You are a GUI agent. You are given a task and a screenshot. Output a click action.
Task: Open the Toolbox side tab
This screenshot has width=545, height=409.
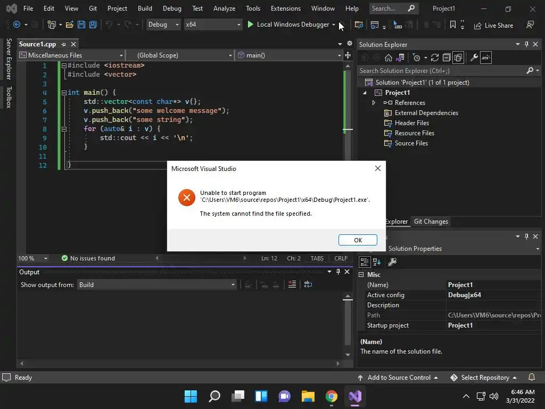tap(9, 97)
